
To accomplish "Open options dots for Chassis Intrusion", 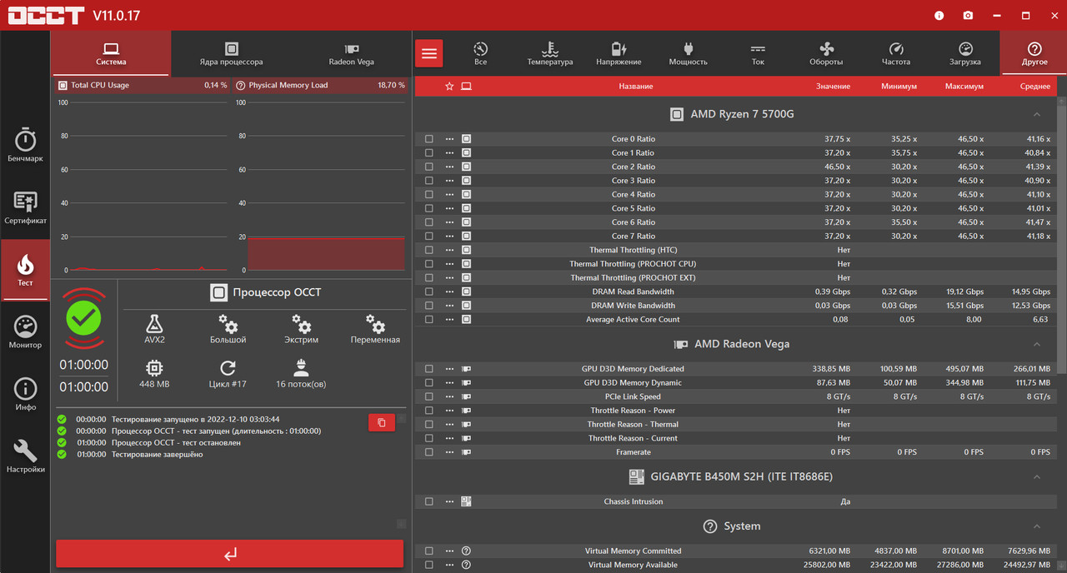I will (x=449, y=501).
